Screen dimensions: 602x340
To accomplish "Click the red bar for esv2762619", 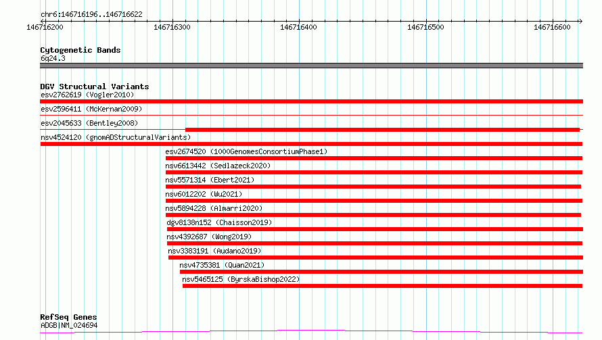I will coord(311,101).
